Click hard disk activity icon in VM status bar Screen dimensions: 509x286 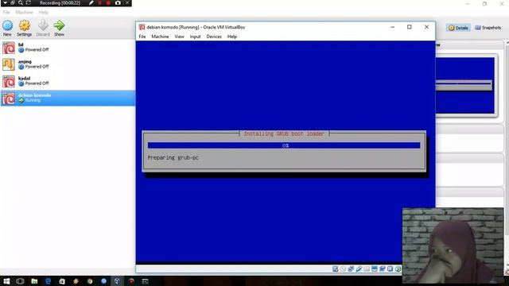click(336, 269)
